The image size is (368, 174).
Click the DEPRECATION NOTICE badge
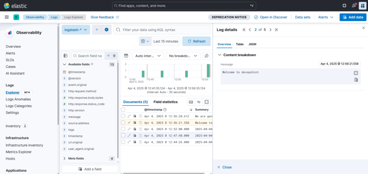(229, 17)
